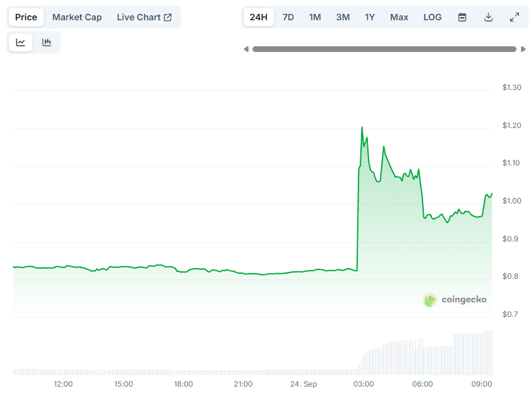
Task: Open the Live Chart link
Action: (x=144, y=17)
